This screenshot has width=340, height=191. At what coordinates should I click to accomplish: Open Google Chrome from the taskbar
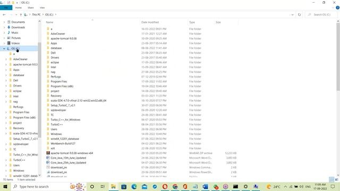point(175,186)
